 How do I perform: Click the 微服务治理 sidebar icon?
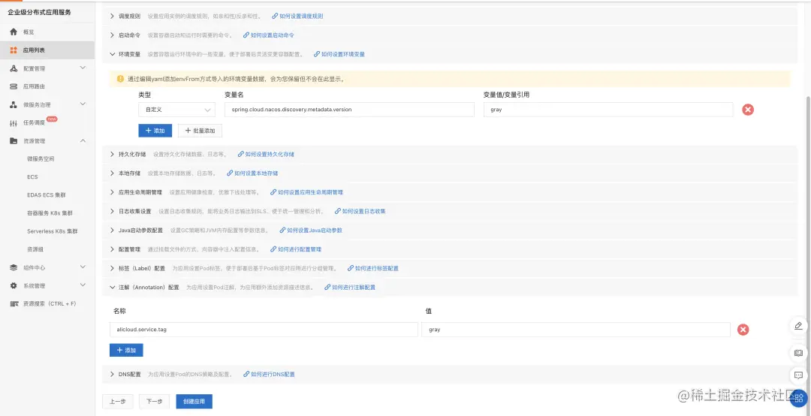[14, 104]
